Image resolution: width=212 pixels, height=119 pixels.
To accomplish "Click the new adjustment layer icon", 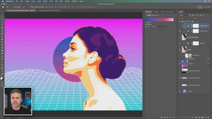I will [x=199, y=118].
